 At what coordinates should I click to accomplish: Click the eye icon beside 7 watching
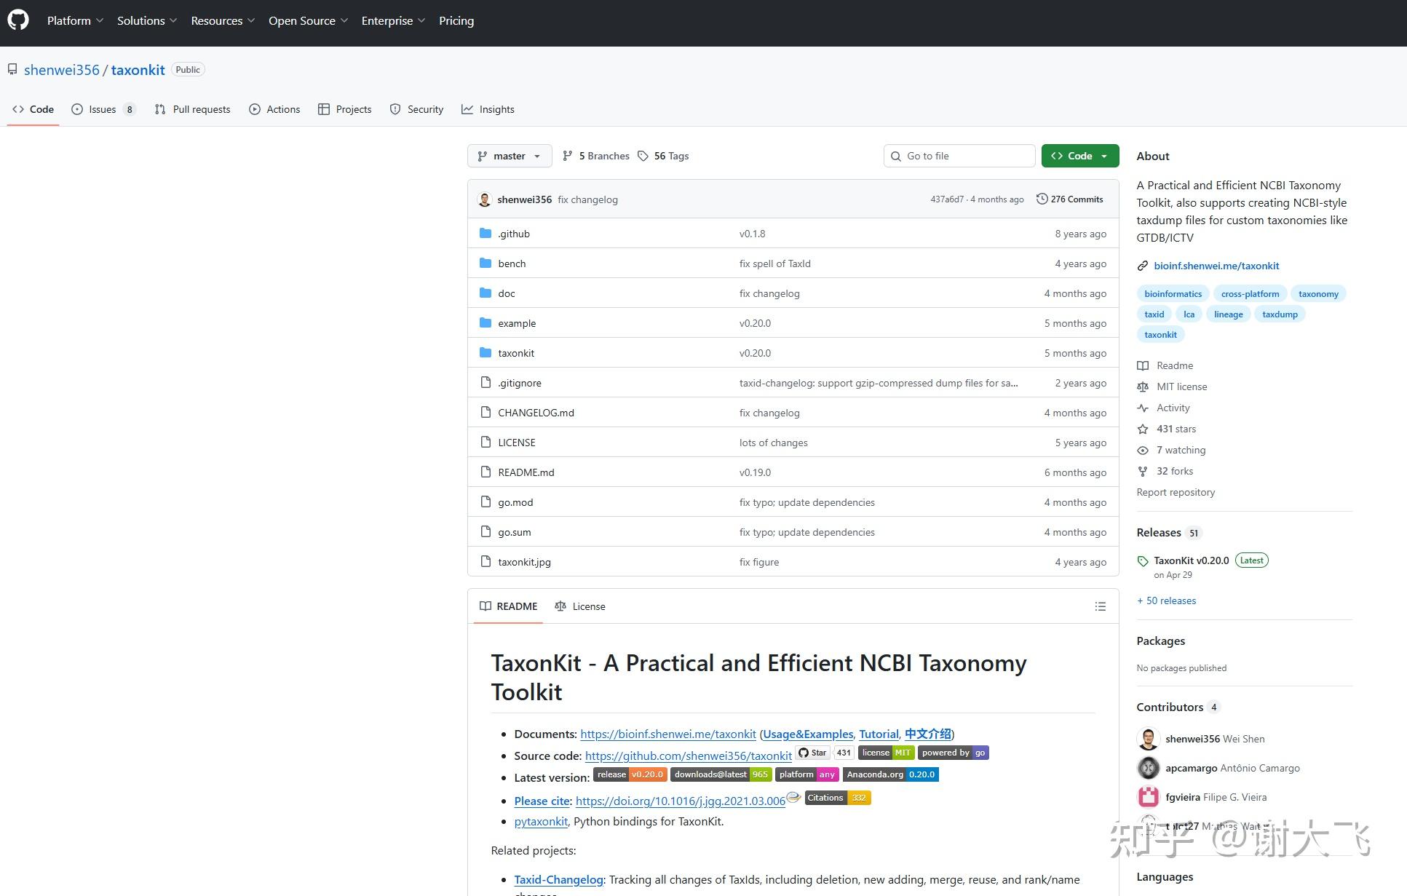[1143, 451]
